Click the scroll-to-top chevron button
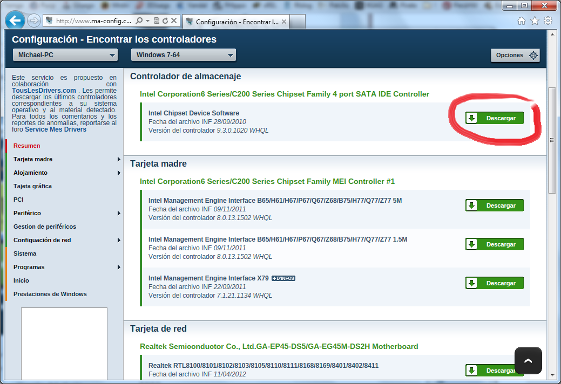Image resolution: width=561 pixels, height=384 pixels. click(x=528, y=360)
